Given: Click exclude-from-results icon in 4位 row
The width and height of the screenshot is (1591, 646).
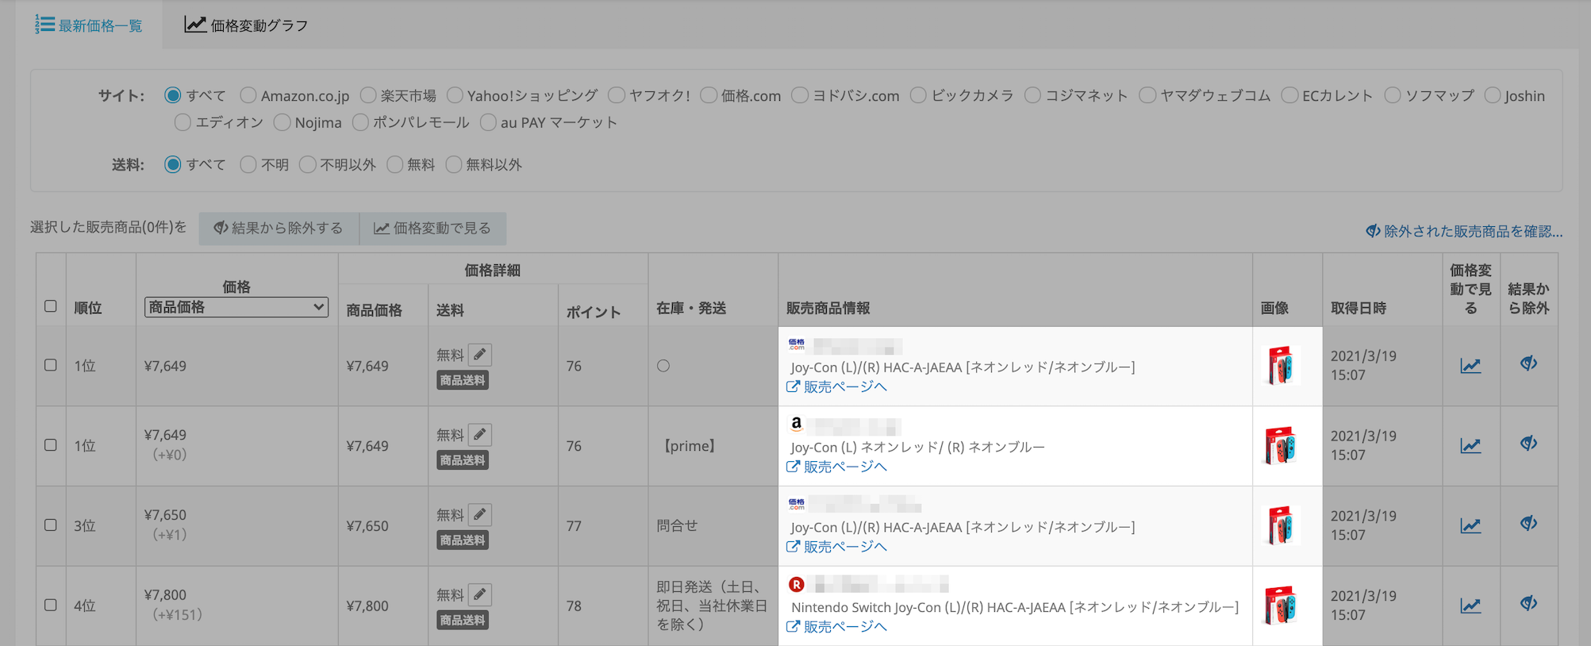Looking at the screenshot, I should click(1528, 604).
